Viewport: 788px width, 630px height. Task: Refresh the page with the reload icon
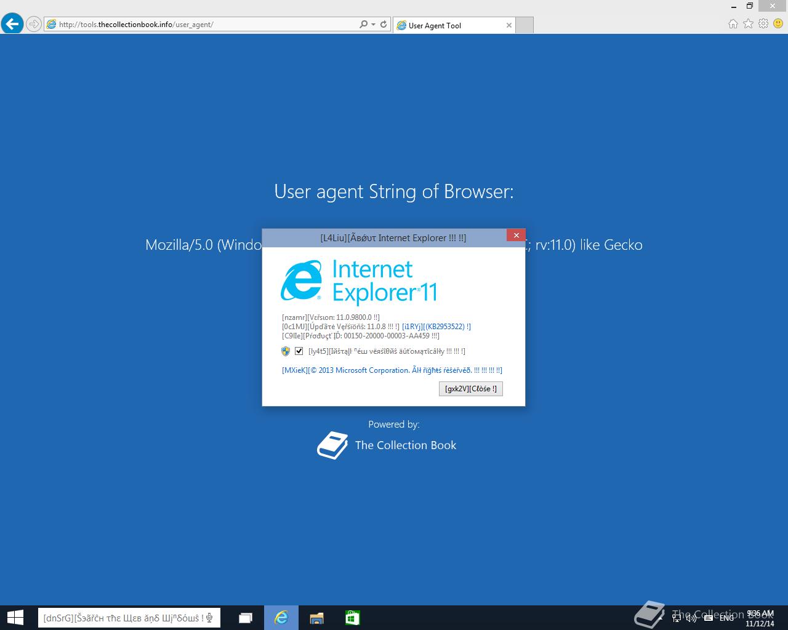(x=384, y=25)
